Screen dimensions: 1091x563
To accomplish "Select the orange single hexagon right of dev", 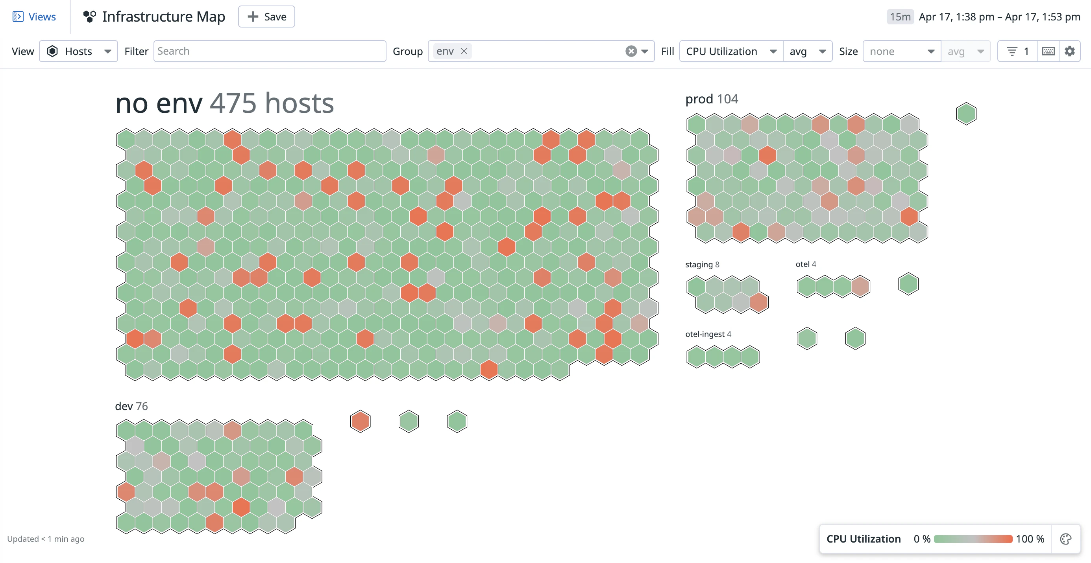I will click(x=361, y=421).
